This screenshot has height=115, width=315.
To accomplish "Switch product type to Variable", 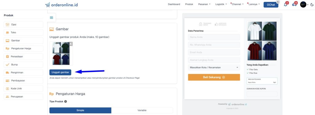I will point(142,110).
